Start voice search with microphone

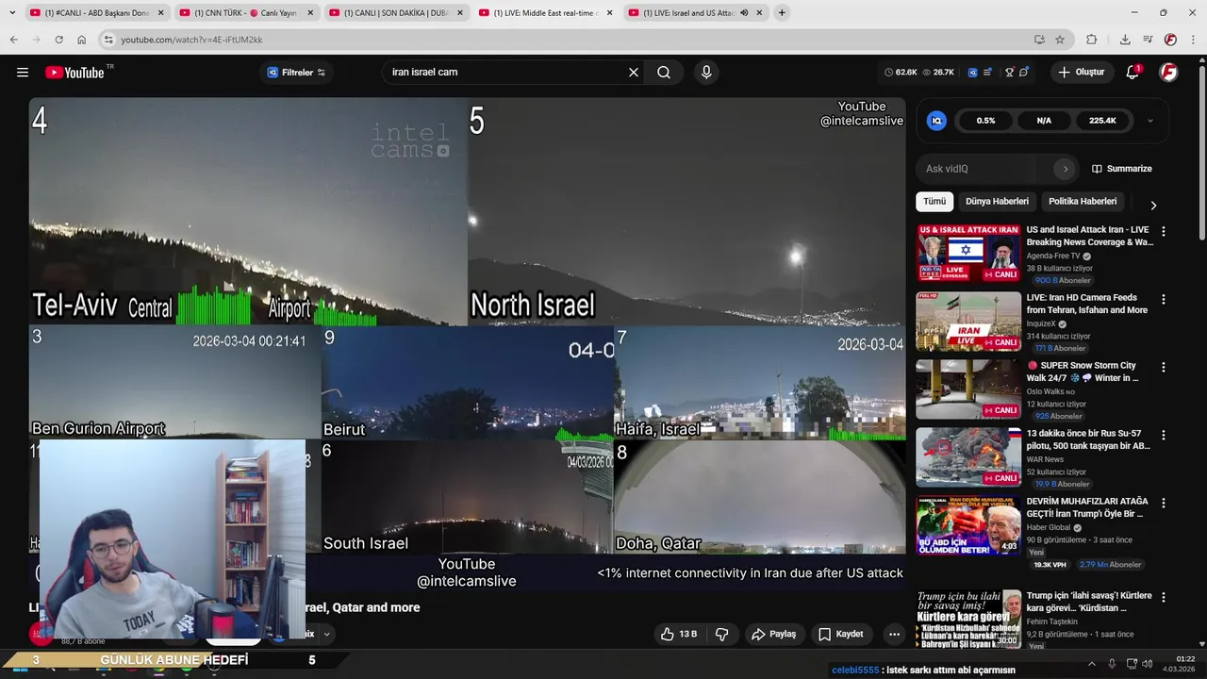[706, 73]
